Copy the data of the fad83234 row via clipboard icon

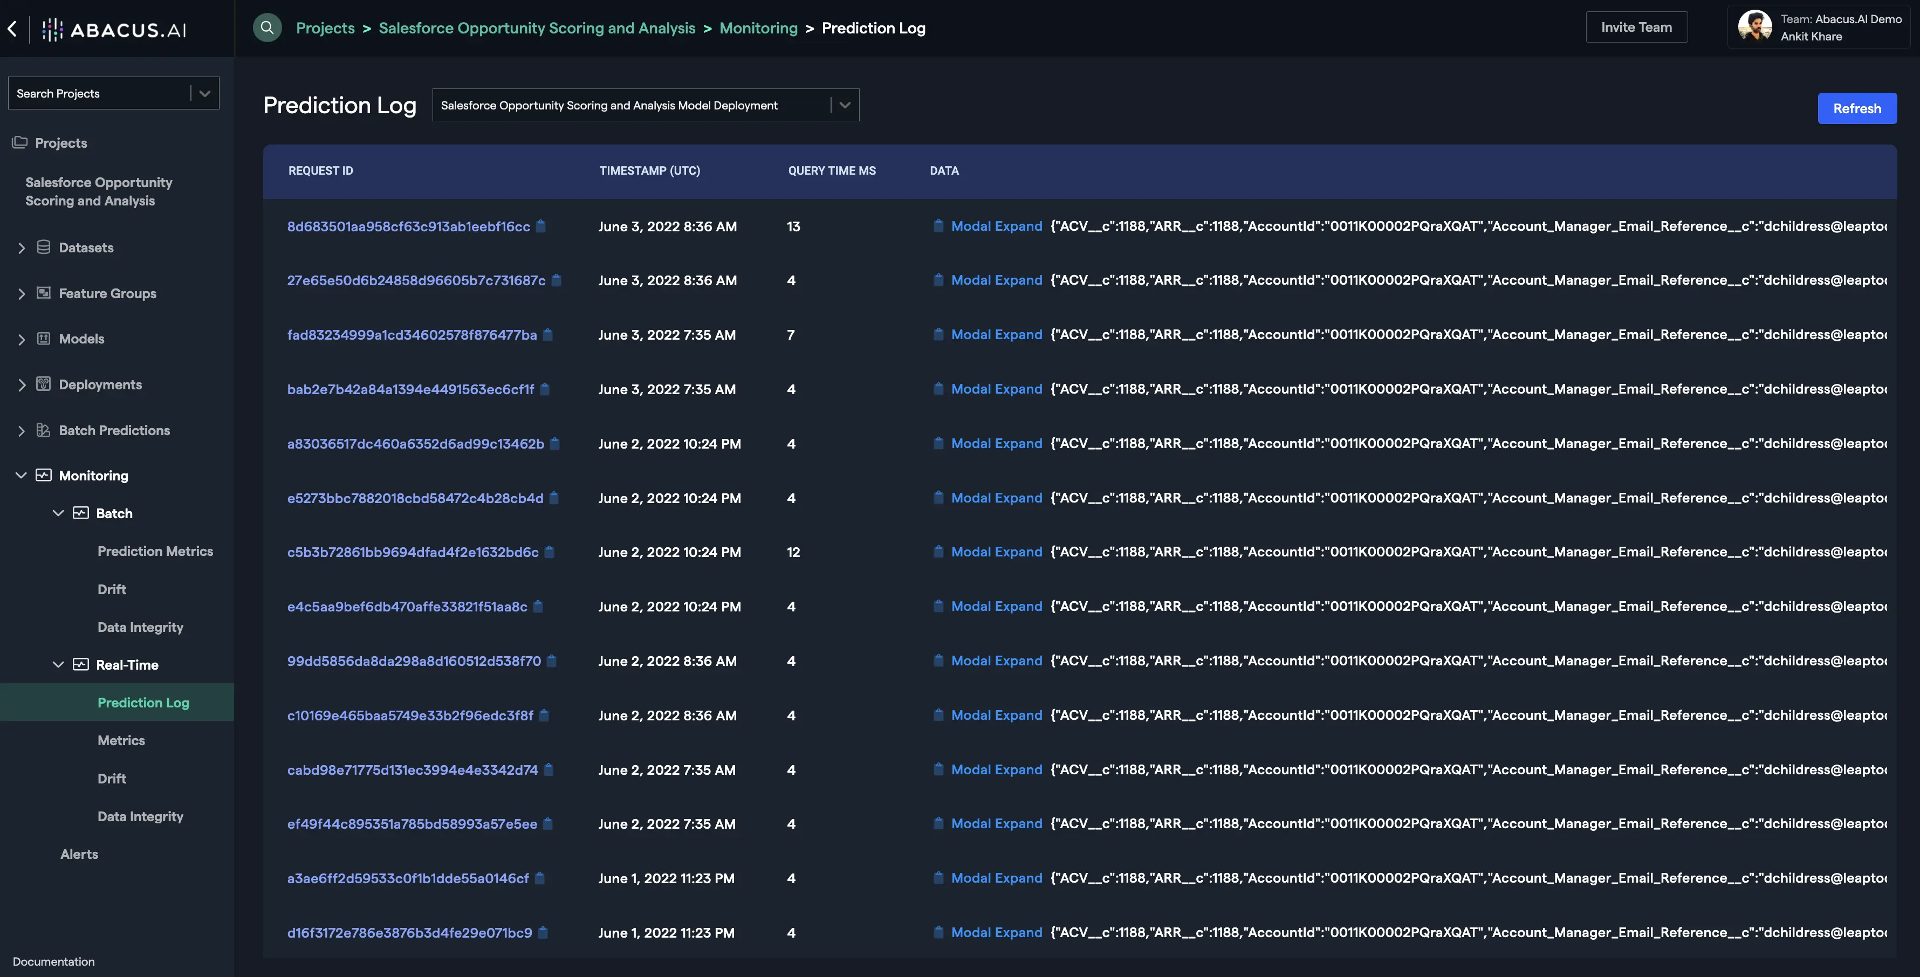[x=938, y=335]
